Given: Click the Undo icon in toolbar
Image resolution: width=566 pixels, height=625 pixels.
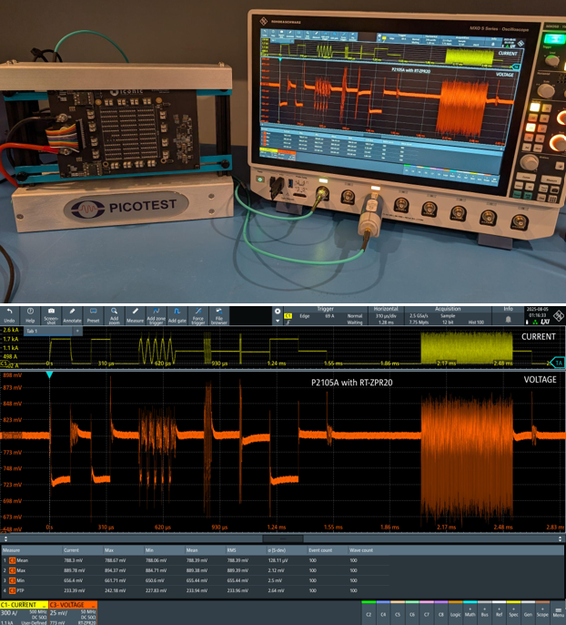Looking at the screenshot, I should click(9, 315).
